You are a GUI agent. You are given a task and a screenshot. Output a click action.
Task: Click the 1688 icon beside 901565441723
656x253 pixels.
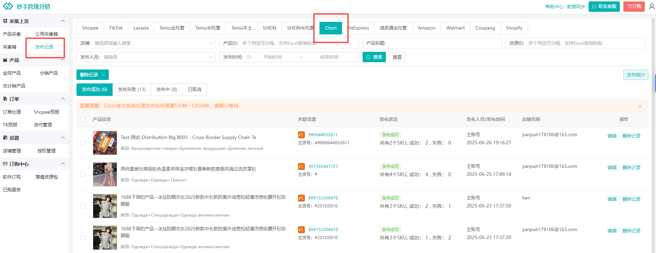pyautogui.click(x=301, y=166)
